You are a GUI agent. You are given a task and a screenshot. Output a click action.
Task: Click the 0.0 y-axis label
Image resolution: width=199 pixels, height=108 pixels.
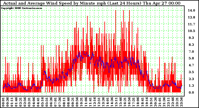pyautogui.click(x=192, y=92)
